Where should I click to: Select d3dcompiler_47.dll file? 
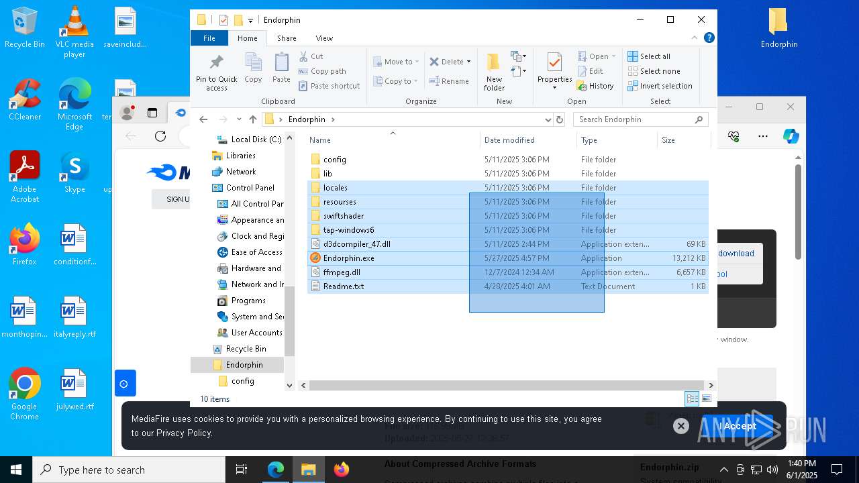point(508,244)
